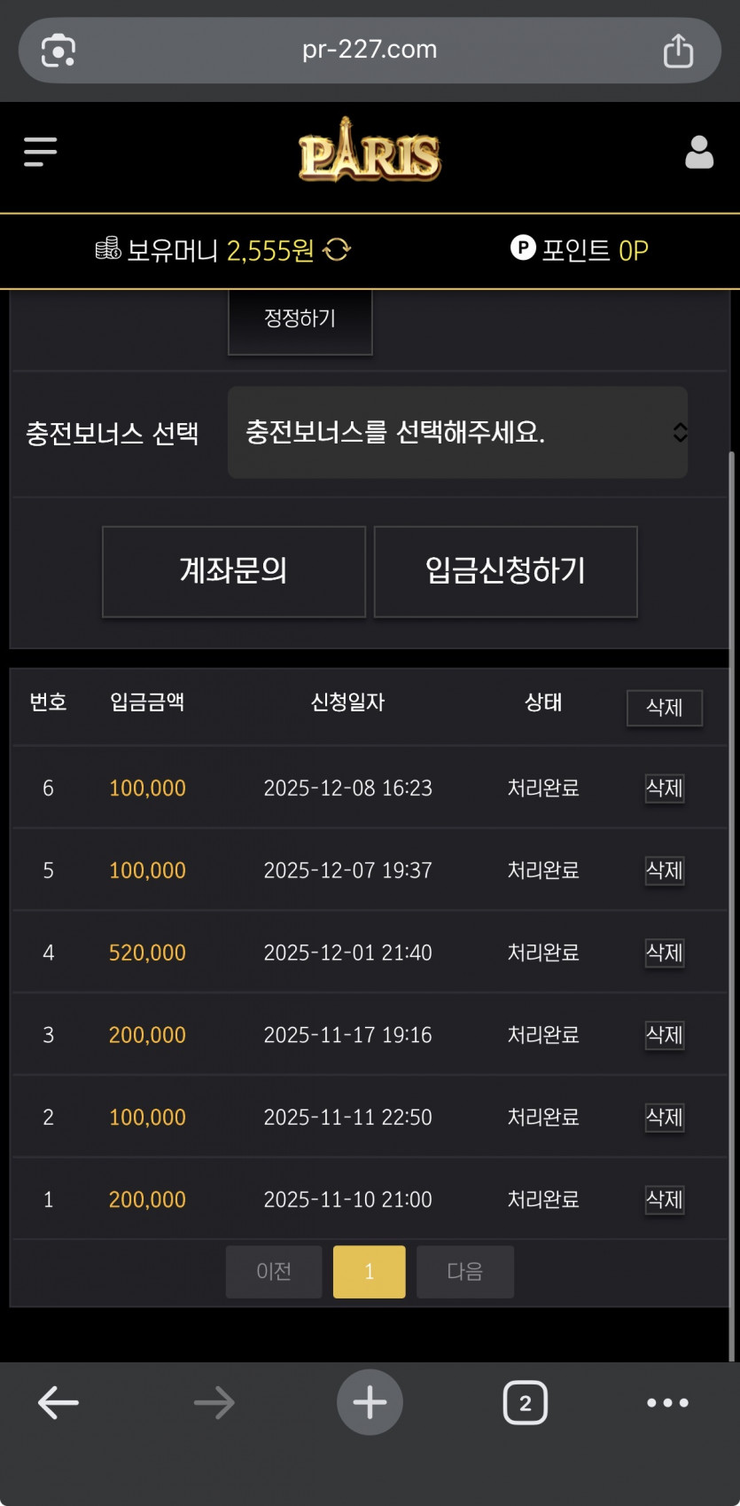The image size is (740, 1506).
Task: Delete the row number 6 deposit record
Action: [x=664, y=788]
